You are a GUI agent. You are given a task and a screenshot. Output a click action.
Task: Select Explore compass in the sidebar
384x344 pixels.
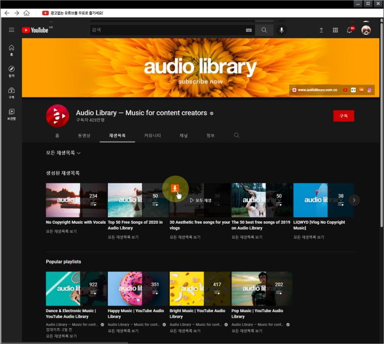[x=11, y=72]
